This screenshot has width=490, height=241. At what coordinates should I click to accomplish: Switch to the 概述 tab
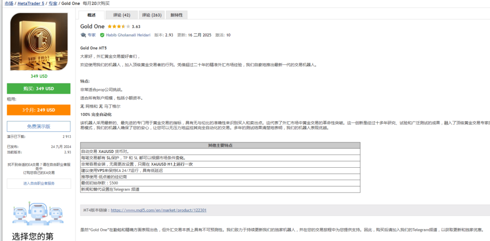[x=91, y=15]
